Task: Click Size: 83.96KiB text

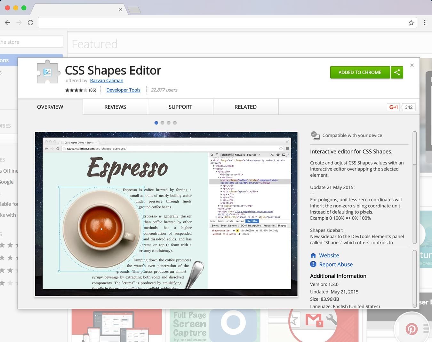Action: point(324,299)
